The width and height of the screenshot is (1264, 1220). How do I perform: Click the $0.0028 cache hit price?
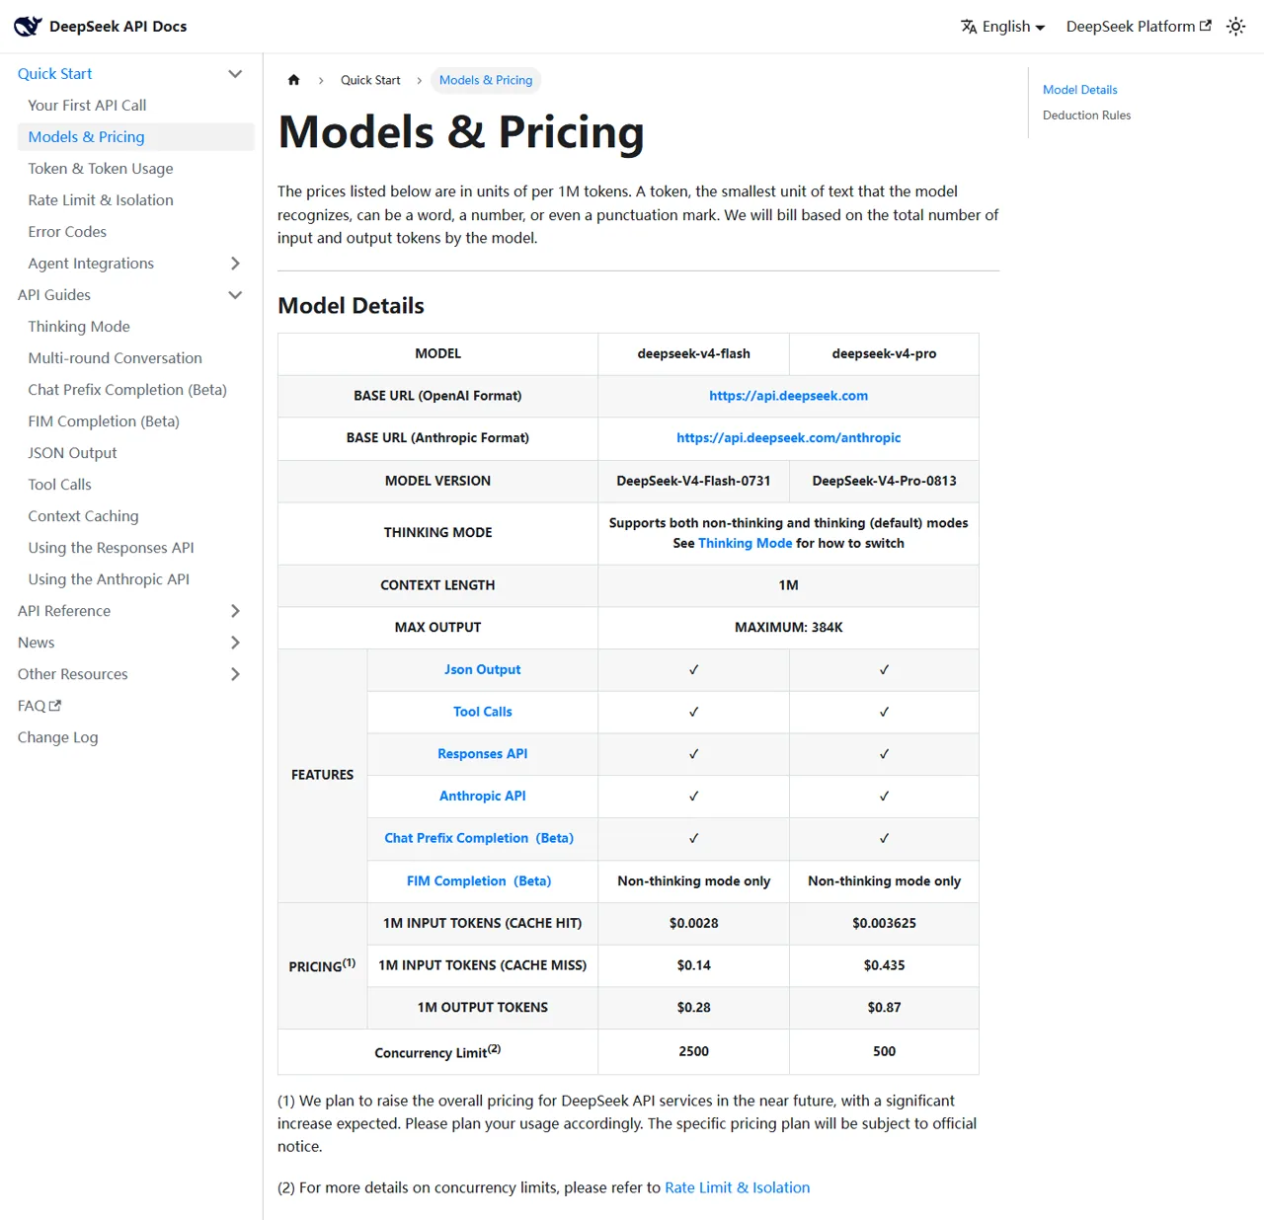(x=693, y=923)
